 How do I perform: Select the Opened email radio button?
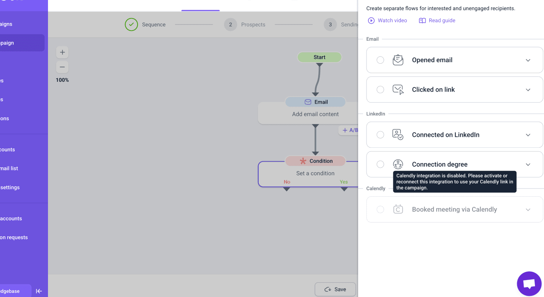click(x=380, y=60)
